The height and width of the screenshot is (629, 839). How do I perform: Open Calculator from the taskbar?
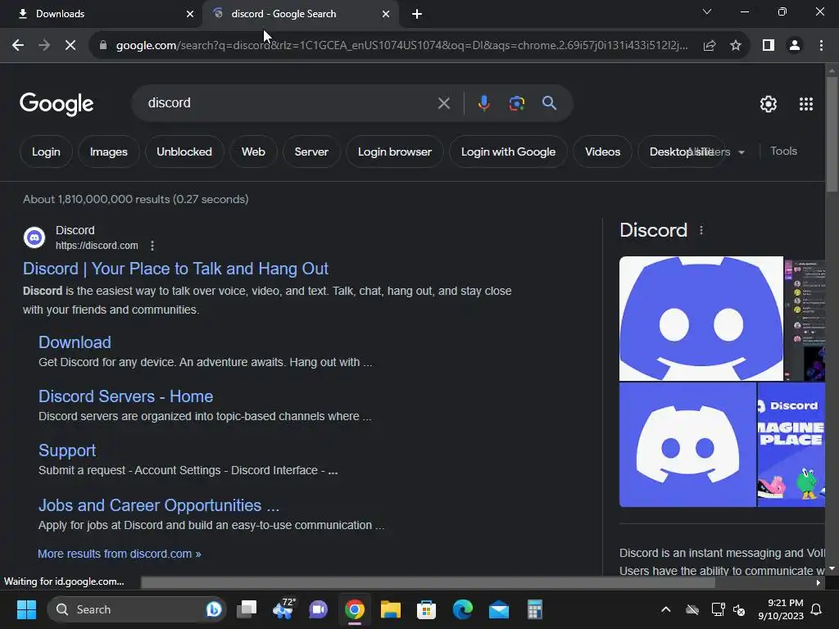tap(534, 609)
